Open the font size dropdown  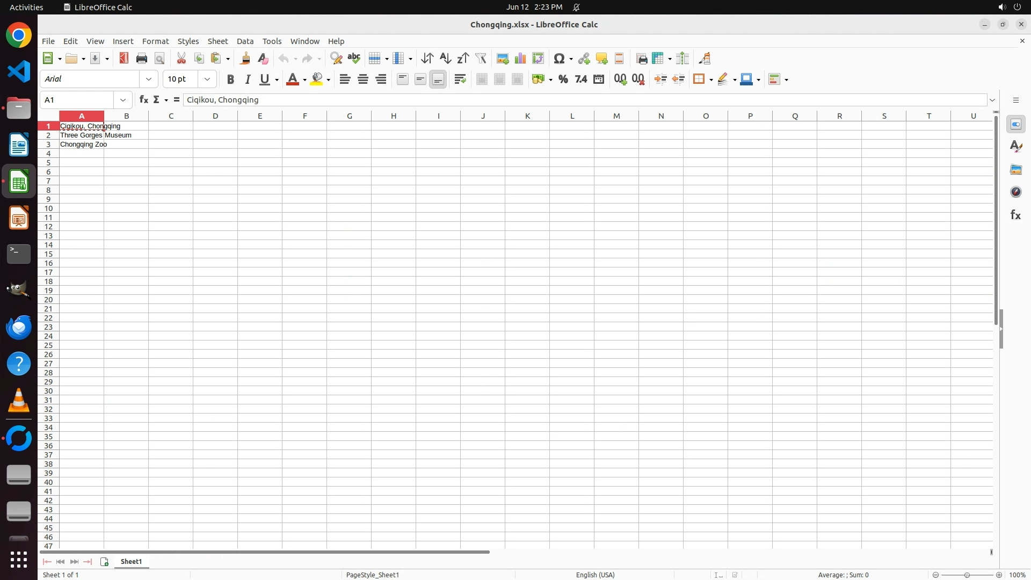(x=207, y=79)
